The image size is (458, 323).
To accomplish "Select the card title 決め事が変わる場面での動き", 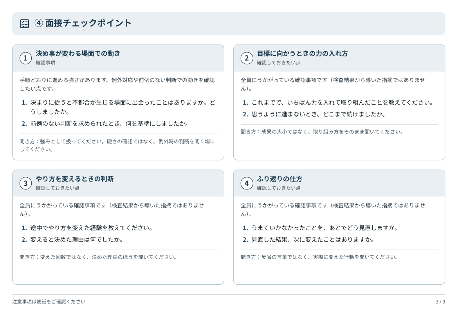I will click(x=78, y=54).
